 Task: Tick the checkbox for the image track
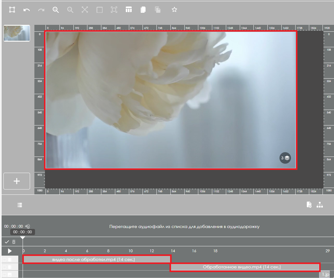click(x=4, y=275)
